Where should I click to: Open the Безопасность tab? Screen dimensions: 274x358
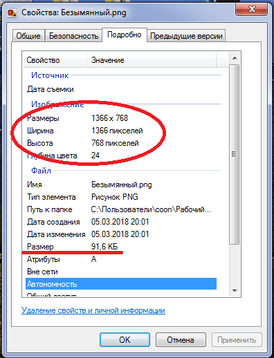(73, 36)
